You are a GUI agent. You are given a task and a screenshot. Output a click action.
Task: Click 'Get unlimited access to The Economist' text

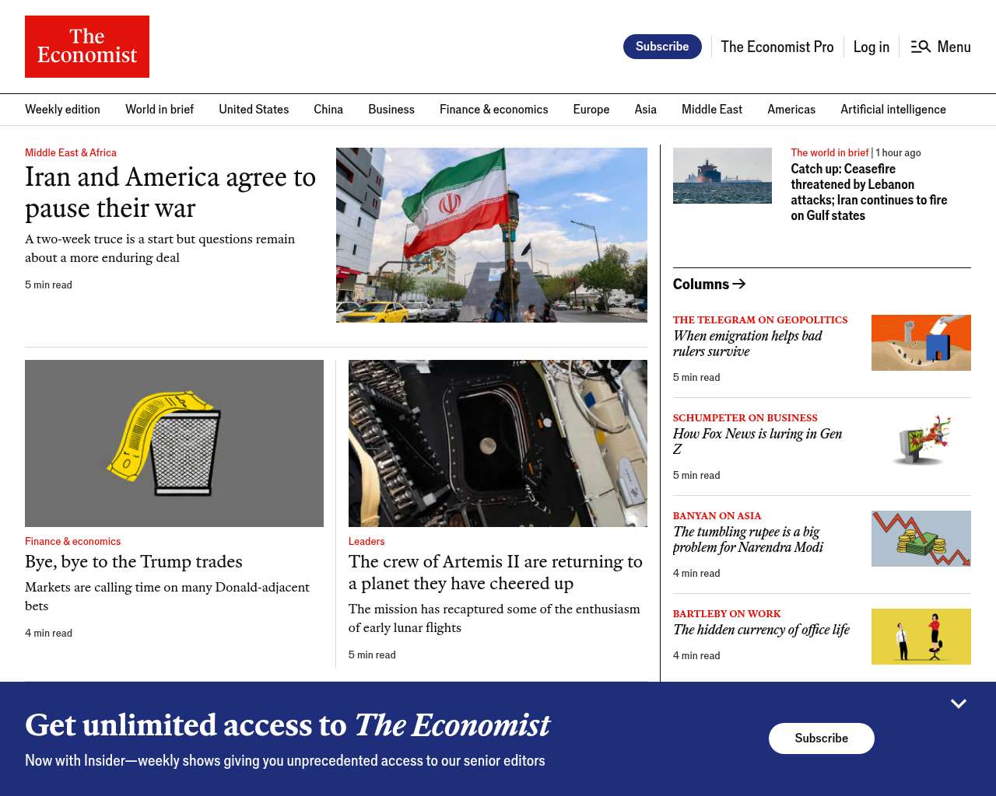(x=287, y=724)
